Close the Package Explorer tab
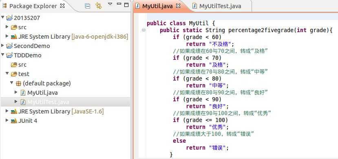The image size is (338, 159). (62, 6)
